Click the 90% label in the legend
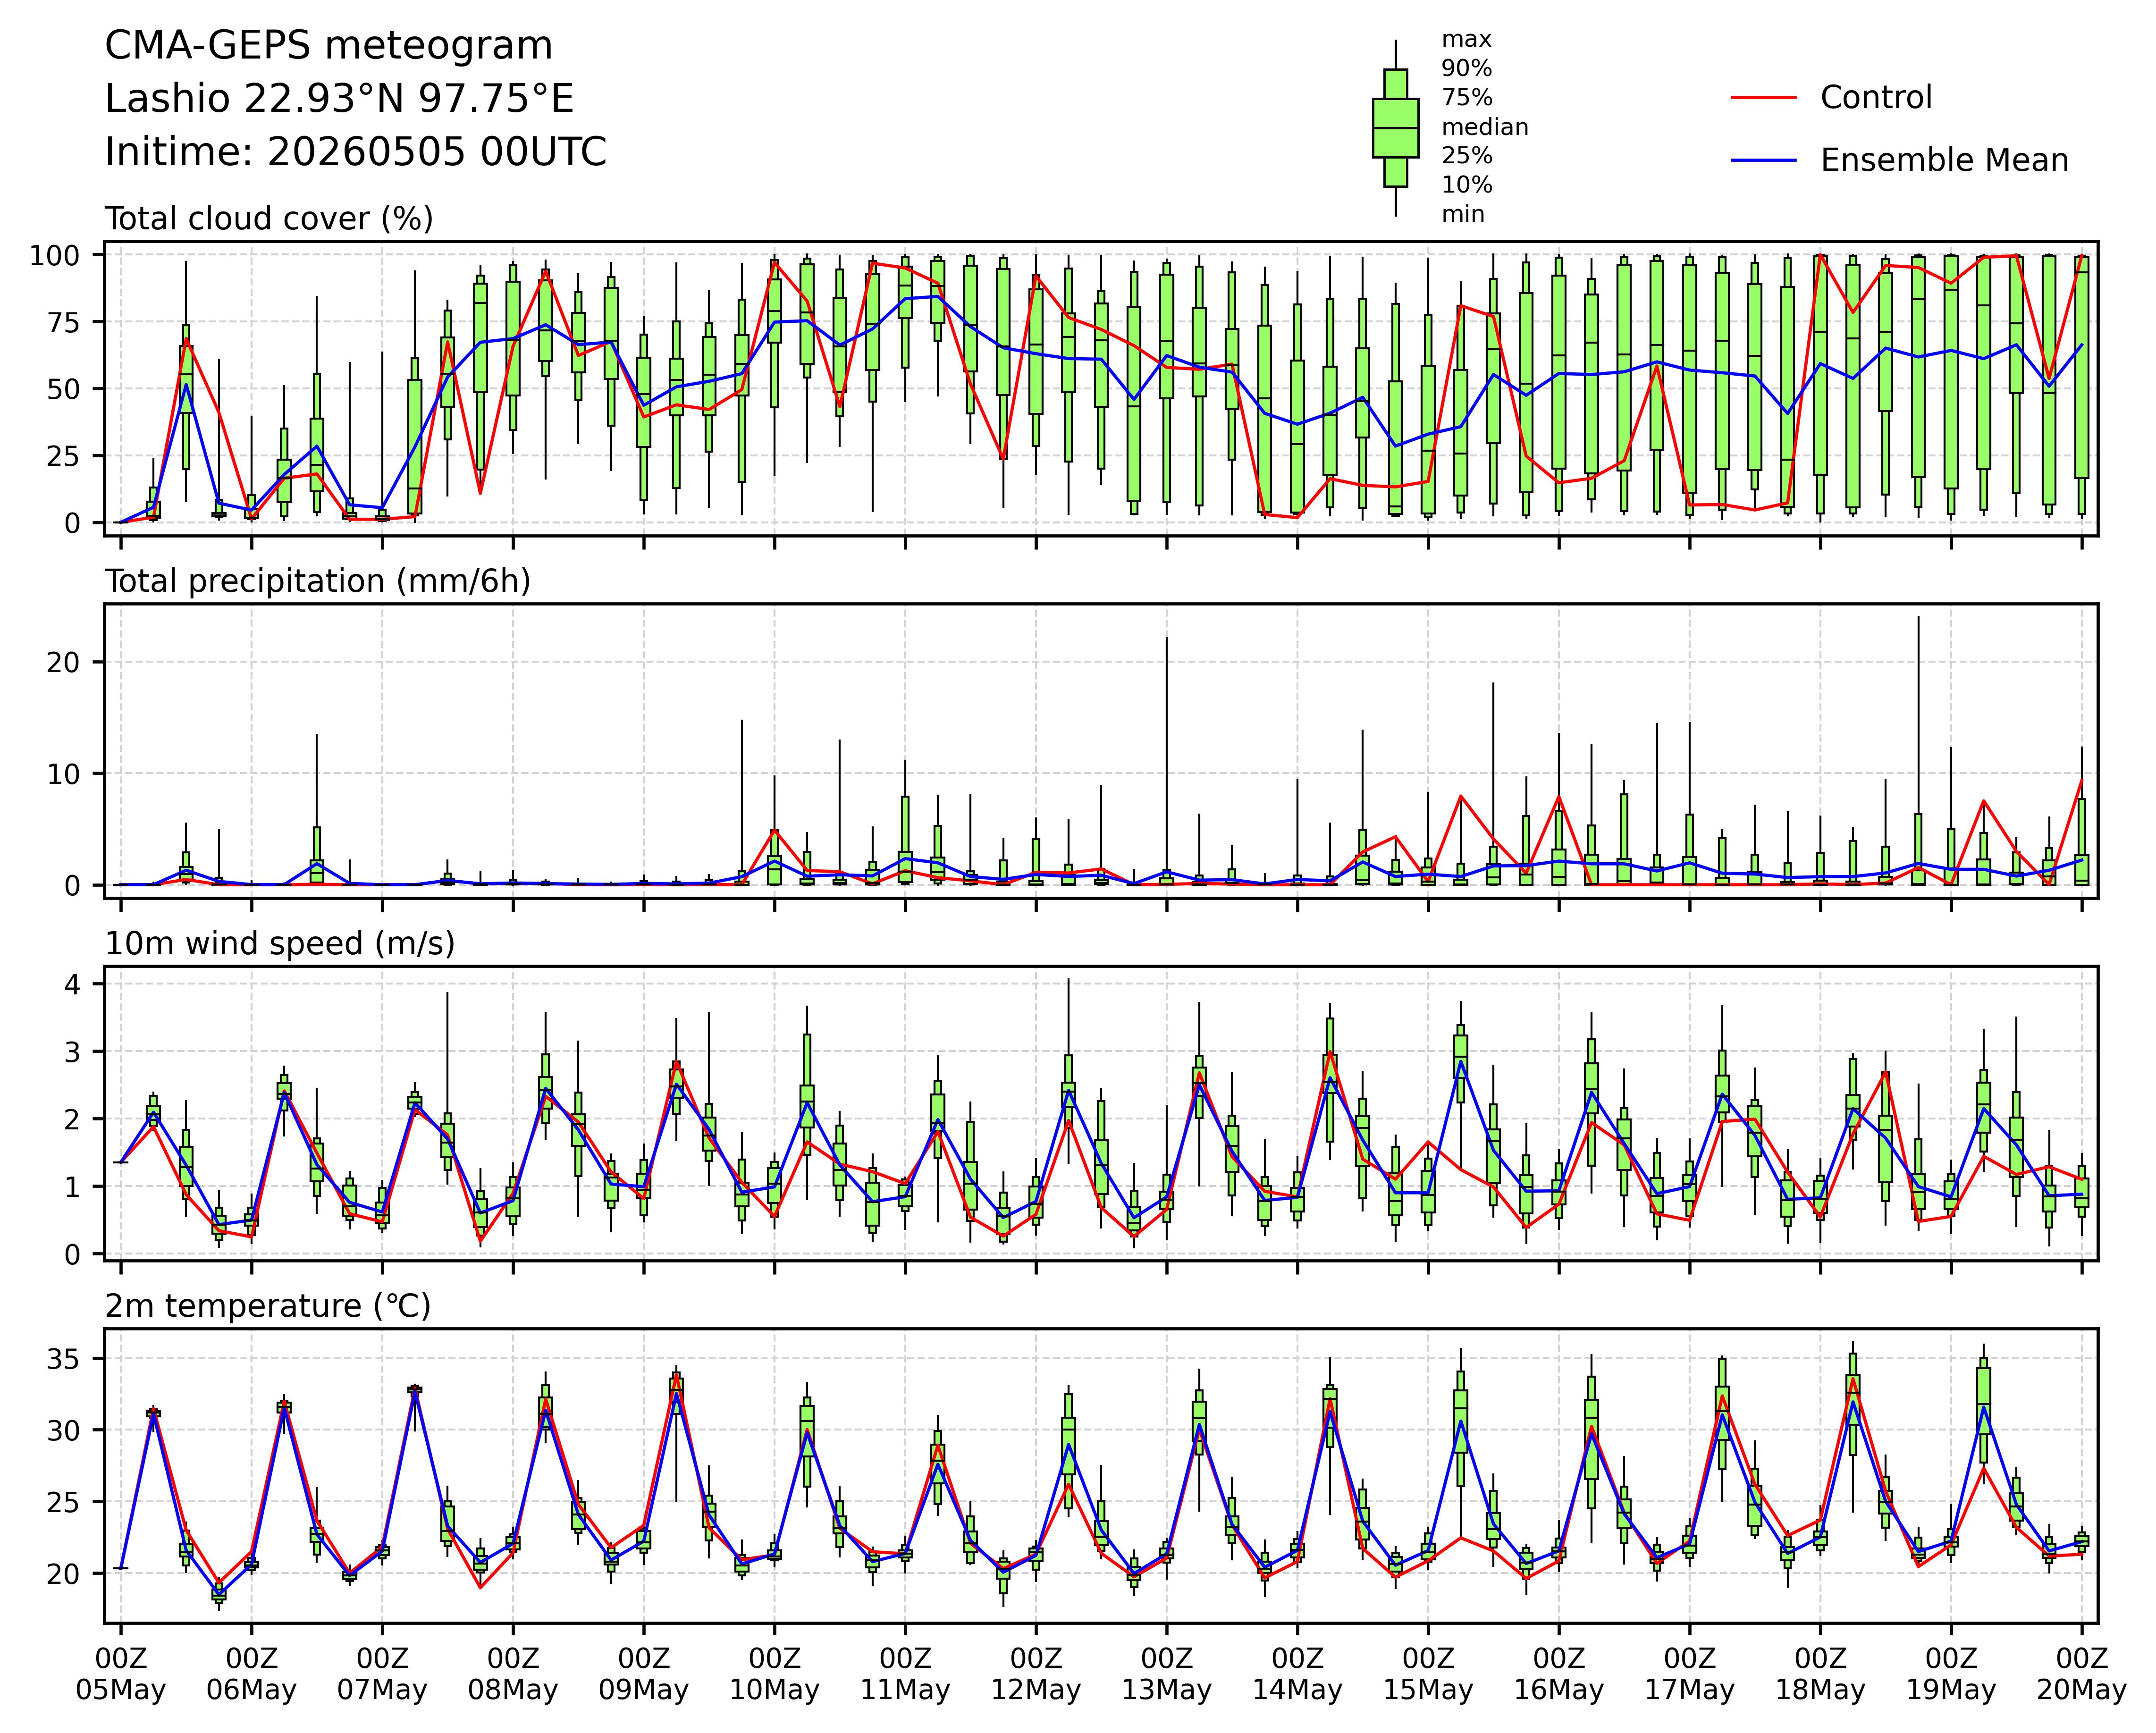This screenshot has width=2156, height=1733. [1467, 69]
